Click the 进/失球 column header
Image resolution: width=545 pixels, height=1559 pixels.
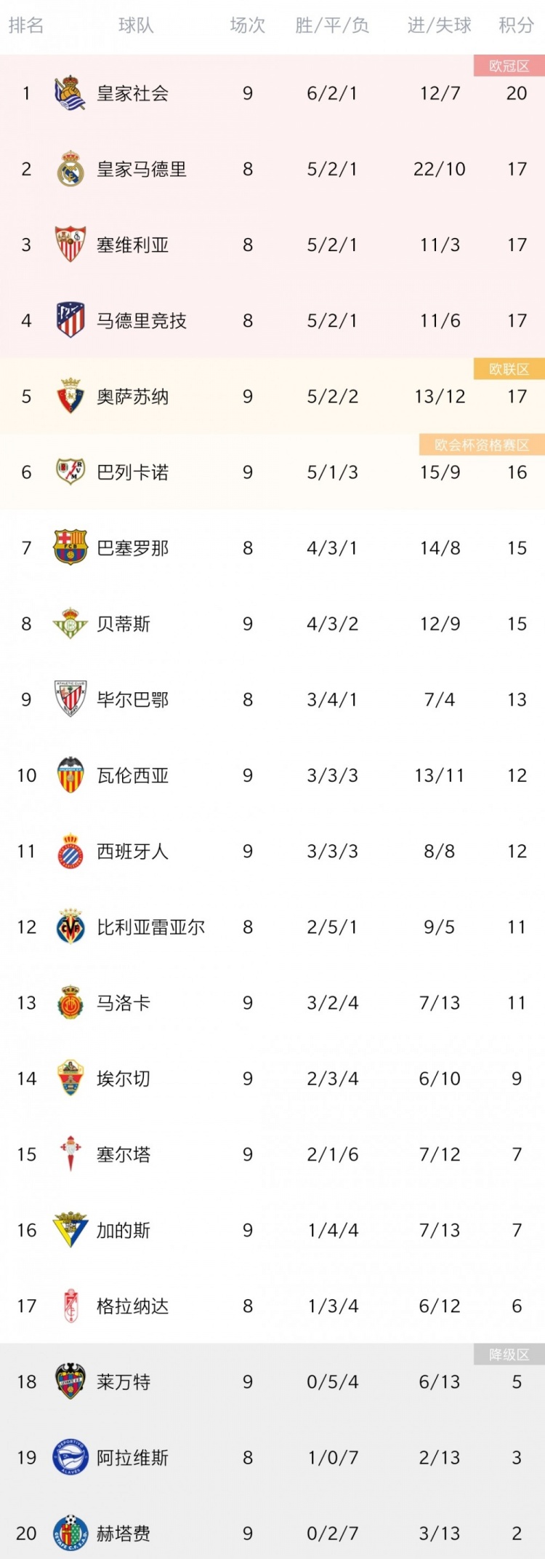tap(440, 26)
